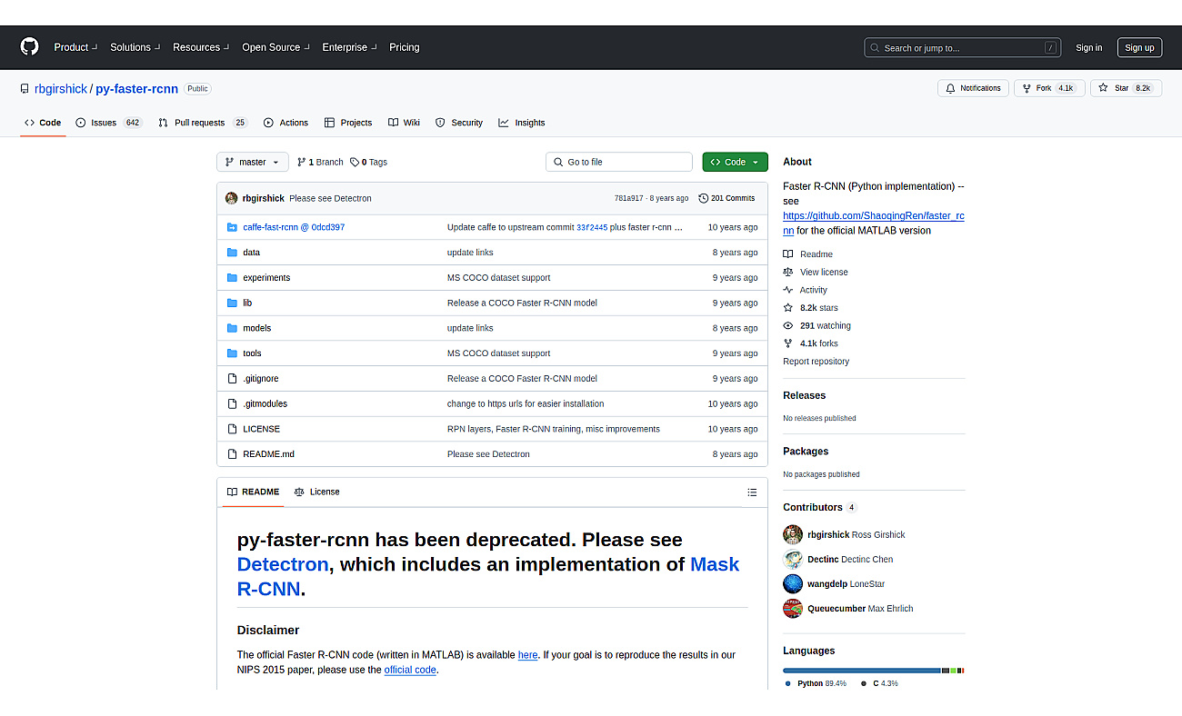Click Readme link in About sidebar

[x=808, y=254]
